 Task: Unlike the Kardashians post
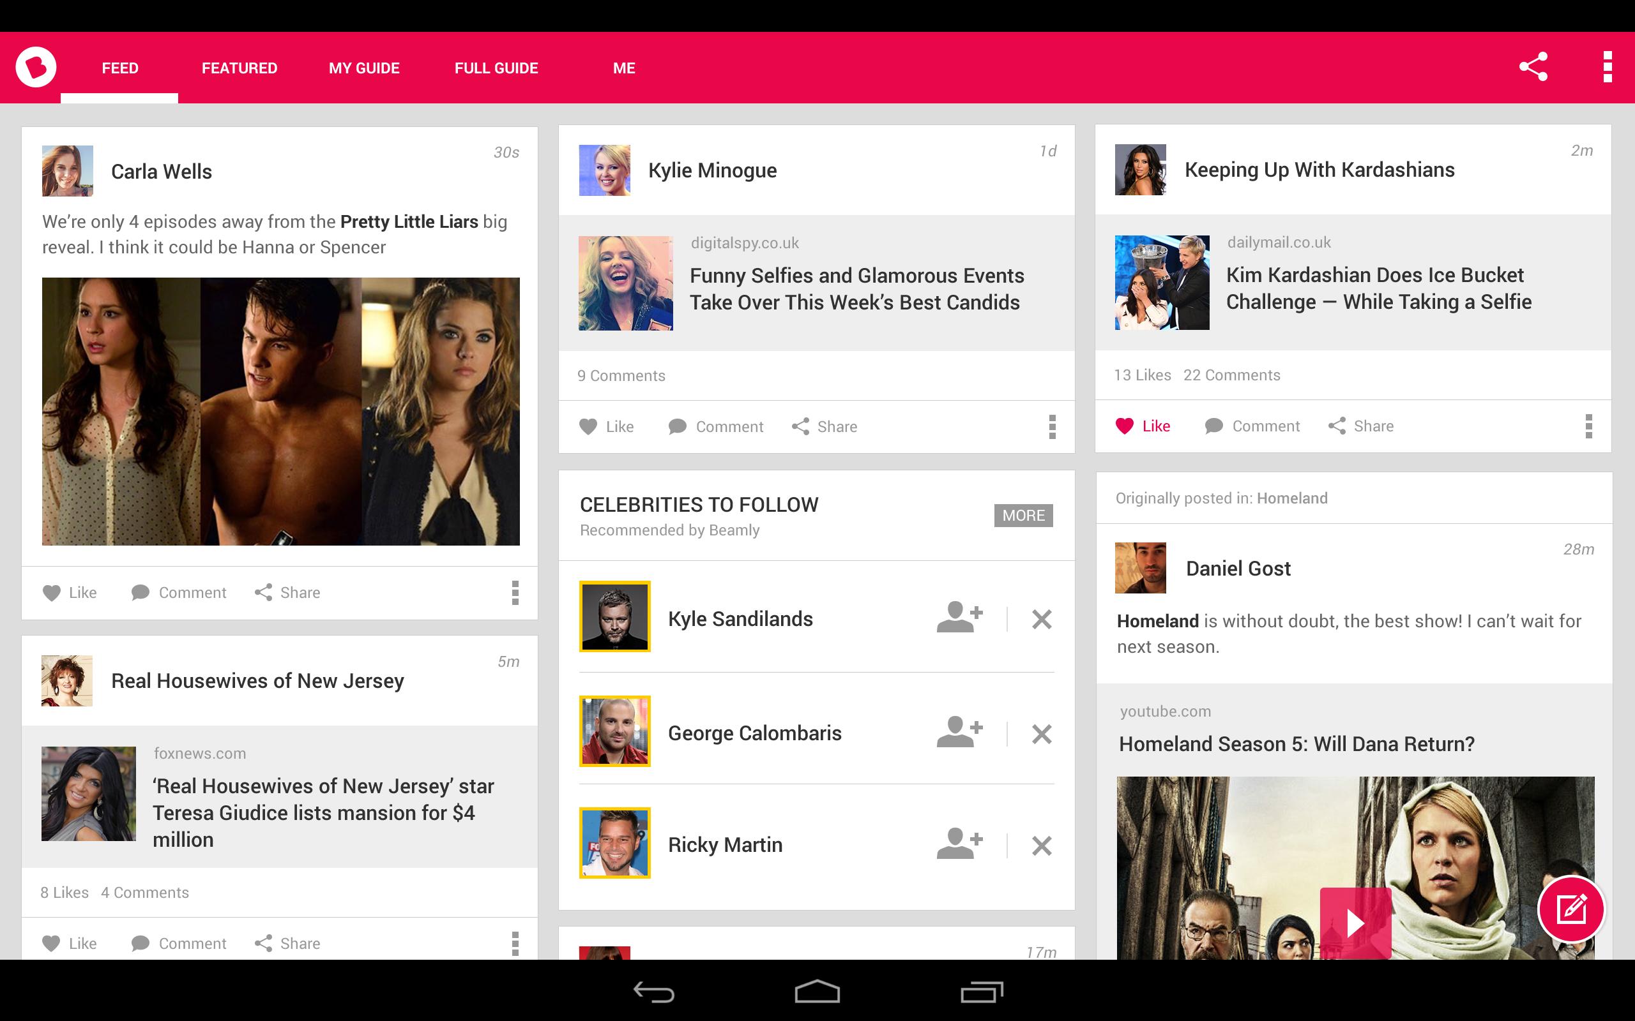(x=1143, y=426)
